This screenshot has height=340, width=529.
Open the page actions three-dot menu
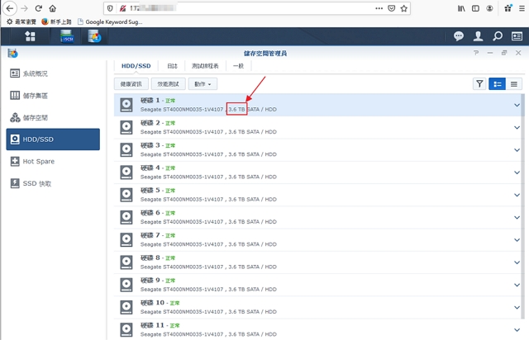point(379,8)
